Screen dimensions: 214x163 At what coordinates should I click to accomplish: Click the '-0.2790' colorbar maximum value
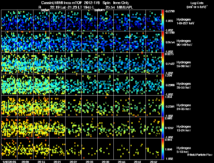pyautogui.click(x=170, y=11)
